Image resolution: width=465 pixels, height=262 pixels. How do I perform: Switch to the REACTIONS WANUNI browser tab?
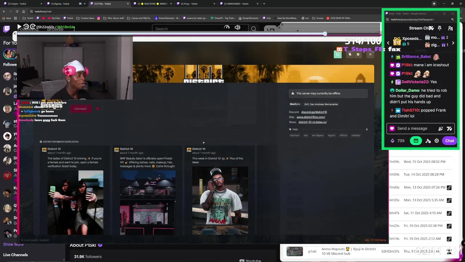click(x=154, y=4)
